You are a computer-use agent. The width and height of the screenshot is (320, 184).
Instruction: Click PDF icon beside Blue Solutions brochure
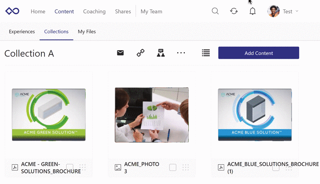pos(221,168)
